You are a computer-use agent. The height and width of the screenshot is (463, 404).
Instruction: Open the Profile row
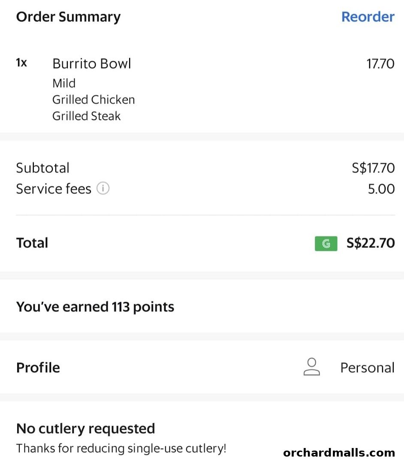(38, 367)
